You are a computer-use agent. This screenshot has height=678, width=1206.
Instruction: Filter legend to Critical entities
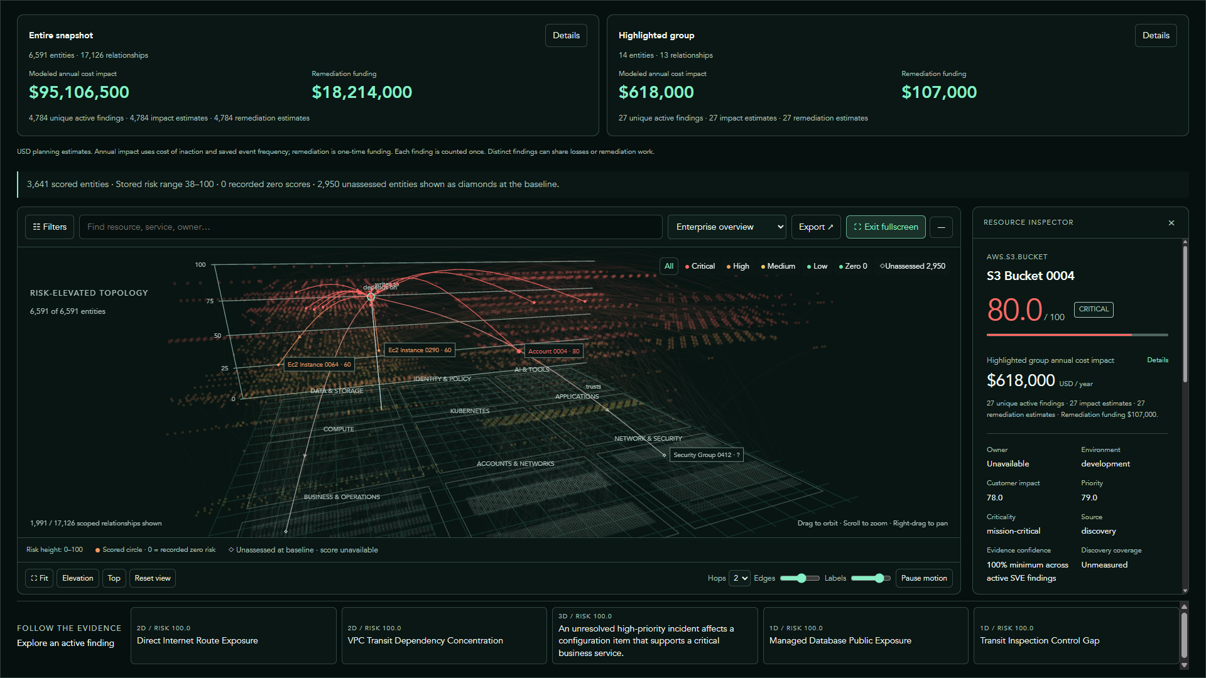point(700,266)
